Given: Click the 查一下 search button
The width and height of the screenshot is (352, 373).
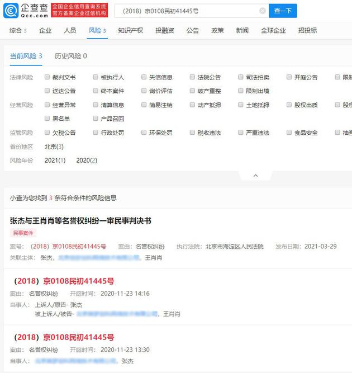Looking at the screenshot, I should point(283,11).
